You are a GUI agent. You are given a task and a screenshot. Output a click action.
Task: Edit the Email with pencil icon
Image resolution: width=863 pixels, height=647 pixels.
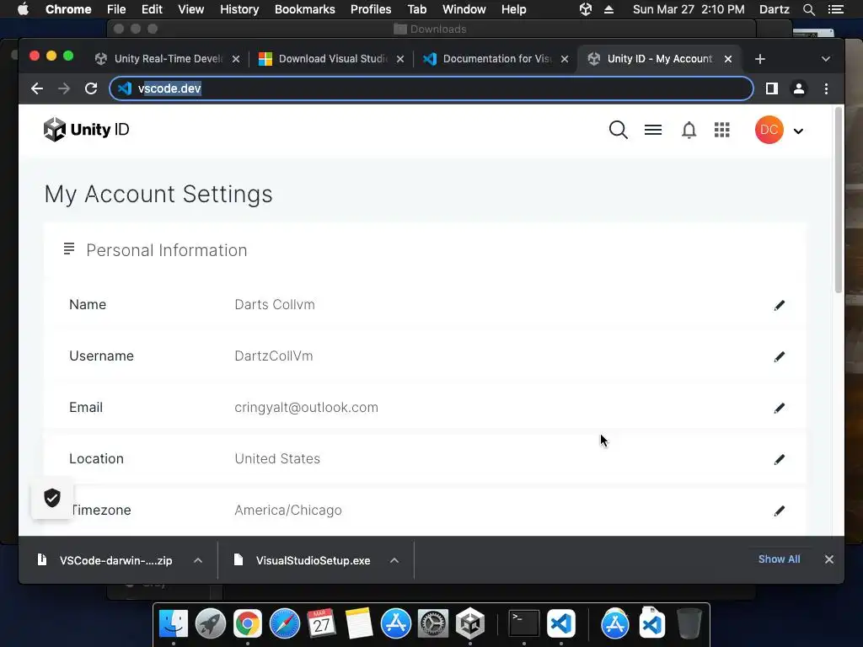point(779,408)
